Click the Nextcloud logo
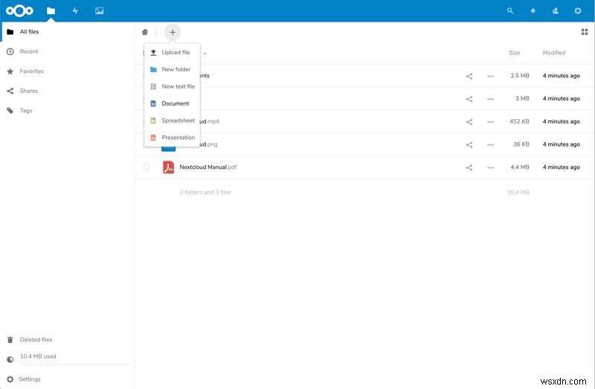The width and height of the screenshot is (595, 389). (19, 10)
